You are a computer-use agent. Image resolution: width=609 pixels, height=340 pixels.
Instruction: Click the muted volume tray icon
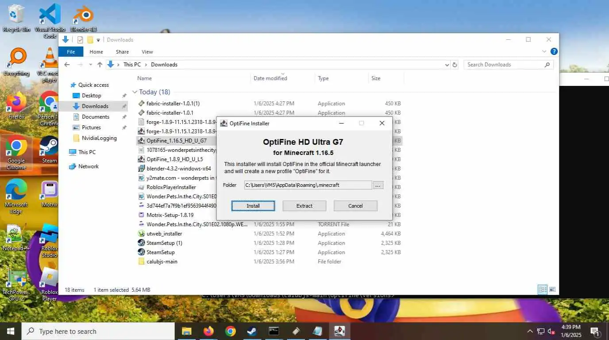(551, 331)
